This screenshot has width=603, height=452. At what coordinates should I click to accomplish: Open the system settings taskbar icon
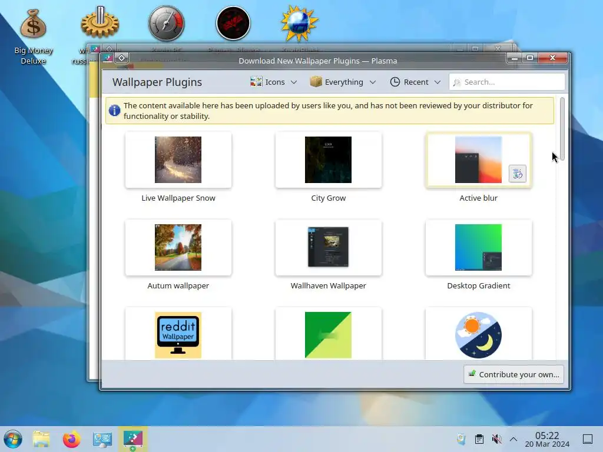[102, 439]
